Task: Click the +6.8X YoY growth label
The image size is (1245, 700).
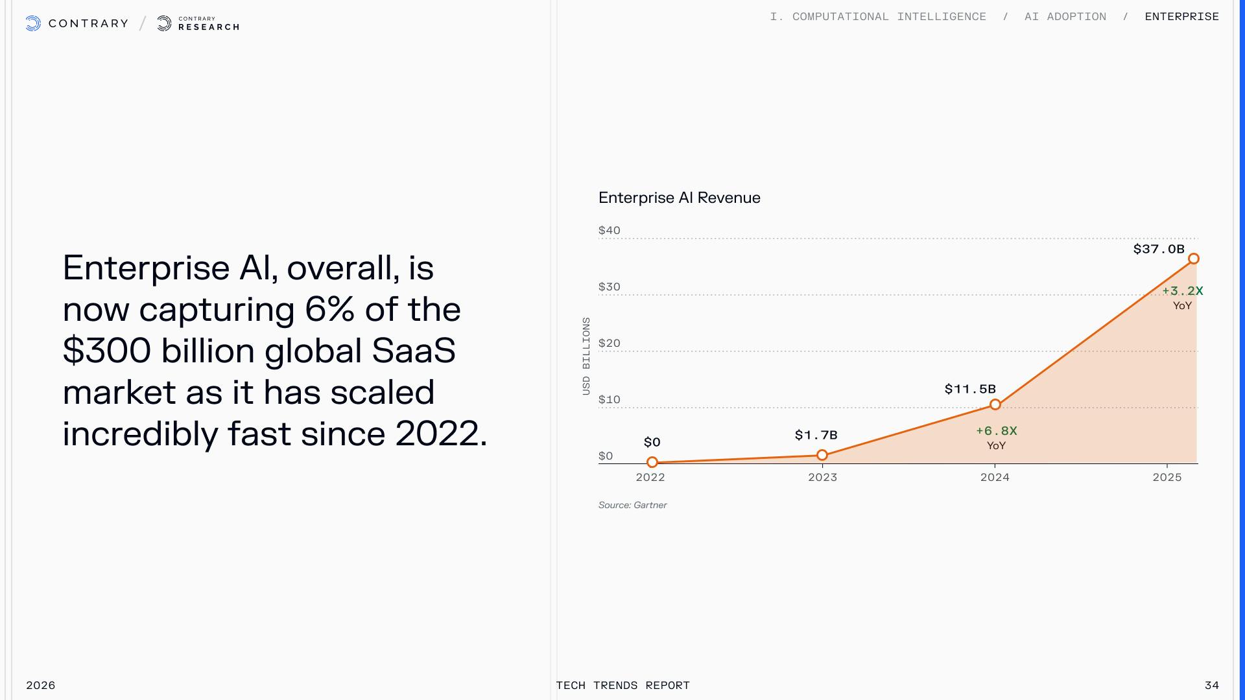Action: point(997,431)
